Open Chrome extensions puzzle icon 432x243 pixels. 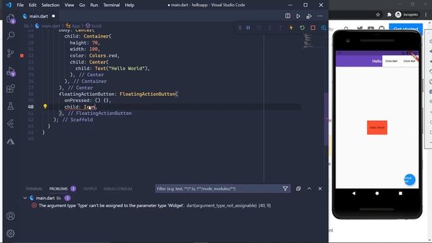pyautogui.click(x=389, y=15)
